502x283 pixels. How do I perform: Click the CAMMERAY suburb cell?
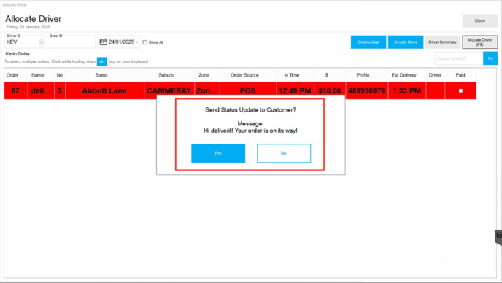169,90
